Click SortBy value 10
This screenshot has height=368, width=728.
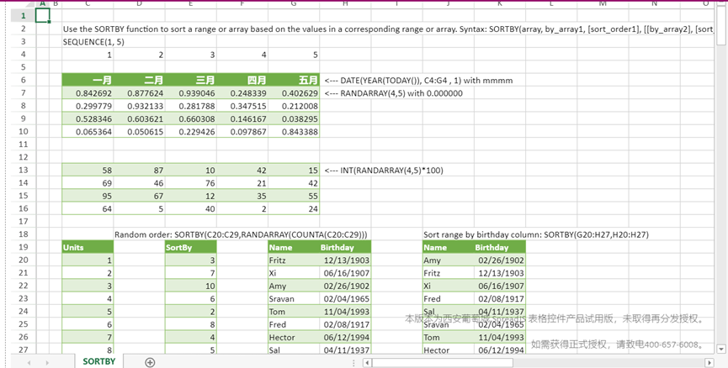coord(191,286)
